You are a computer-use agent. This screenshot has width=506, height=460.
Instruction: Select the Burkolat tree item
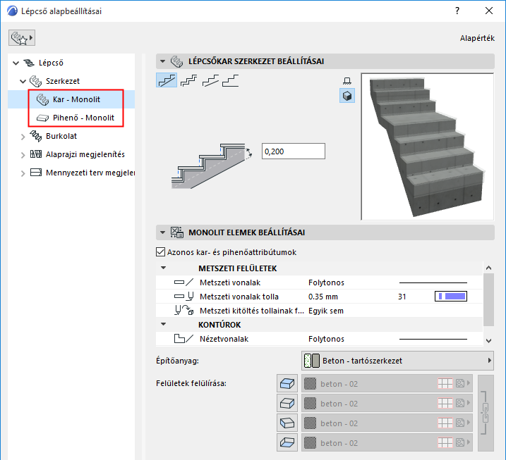61,136
